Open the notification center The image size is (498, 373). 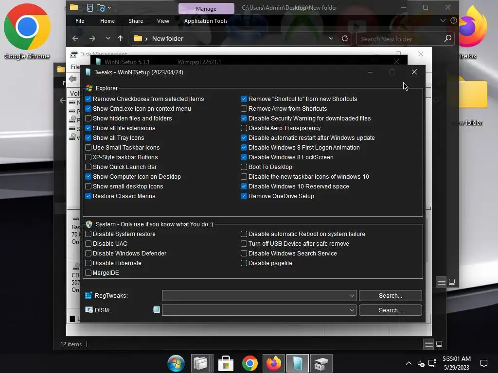tap(484, 363)
